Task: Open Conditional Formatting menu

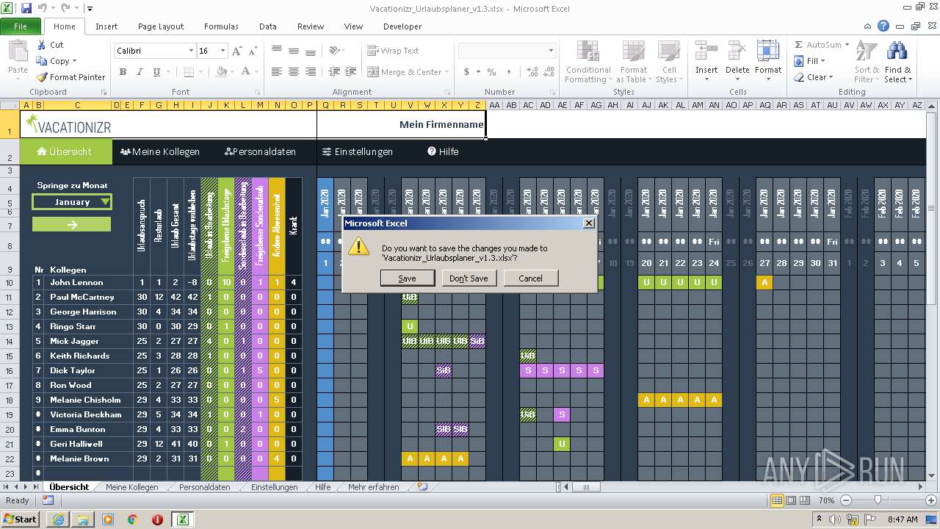Action: coord(588,62)
